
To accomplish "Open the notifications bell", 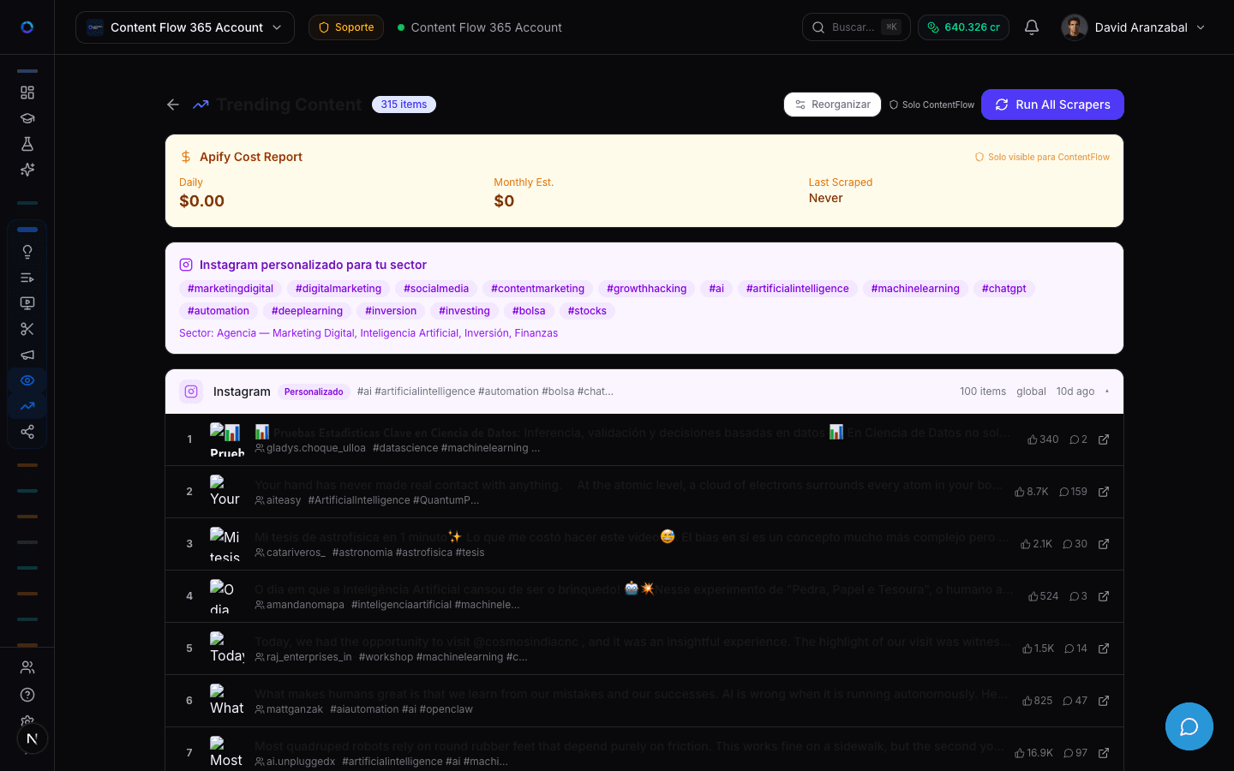I will [x=1032, y=27].
